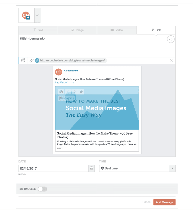
Task: Click the date field showing 02/16/2017
Action: click(x=54, y=168)
